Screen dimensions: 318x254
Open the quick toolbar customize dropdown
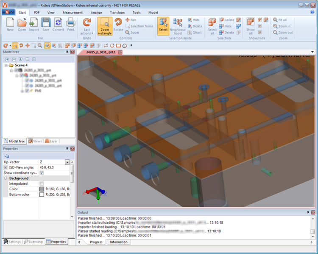tap(131, 45)
